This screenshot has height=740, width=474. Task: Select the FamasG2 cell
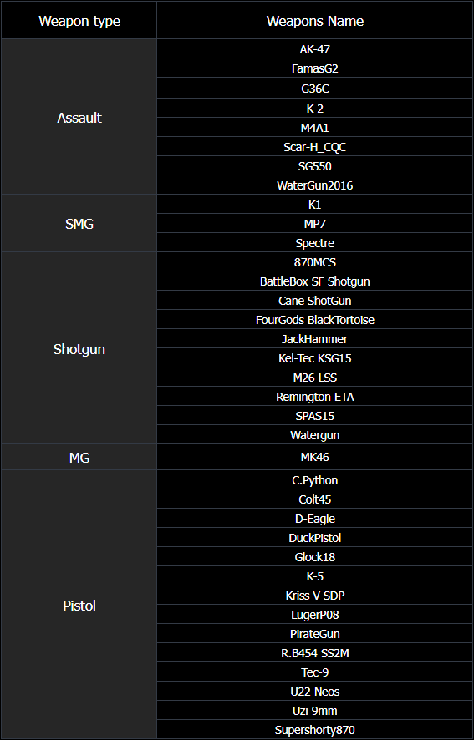tap(314, 68)
